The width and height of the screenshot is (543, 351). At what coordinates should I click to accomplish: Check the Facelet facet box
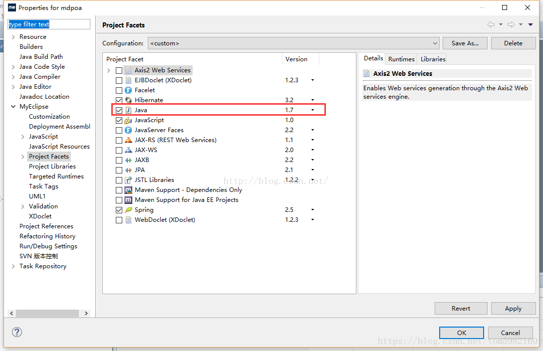(119, 91)
